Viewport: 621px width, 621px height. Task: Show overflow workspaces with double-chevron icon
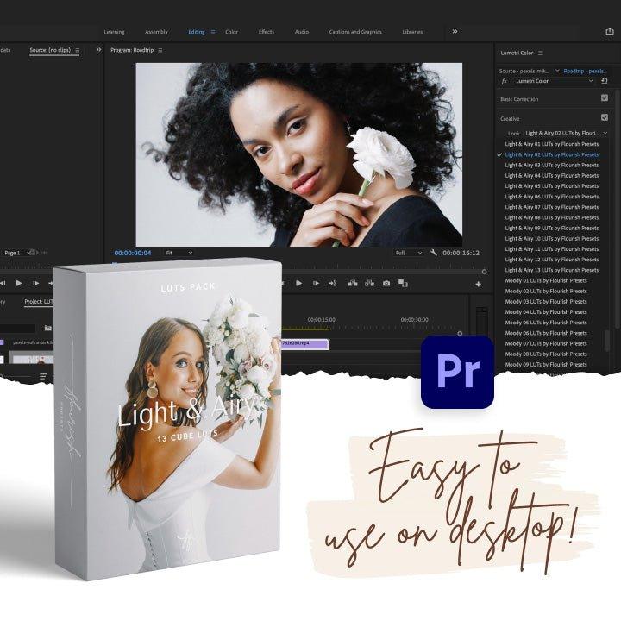pyautogui.click(x=455, y=32)
